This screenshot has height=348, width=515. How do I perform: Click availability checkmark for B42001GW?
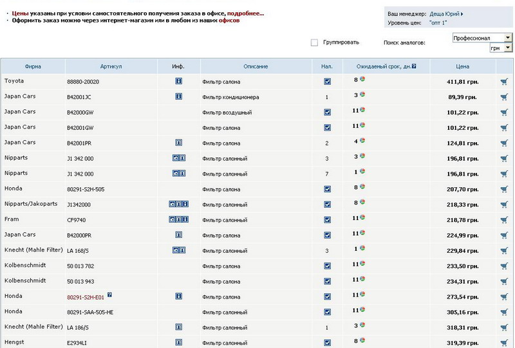click(327, 128)
